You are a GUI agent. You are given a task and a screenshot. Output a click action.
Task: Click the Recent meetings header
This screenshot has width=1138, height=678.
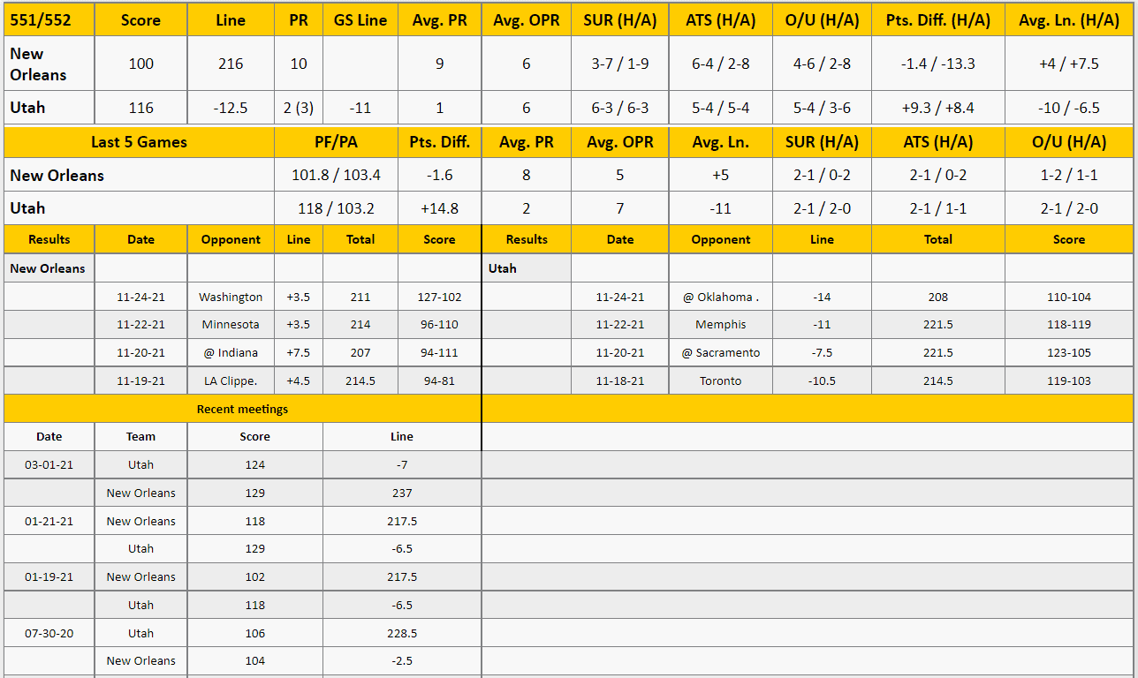point(242,409)
